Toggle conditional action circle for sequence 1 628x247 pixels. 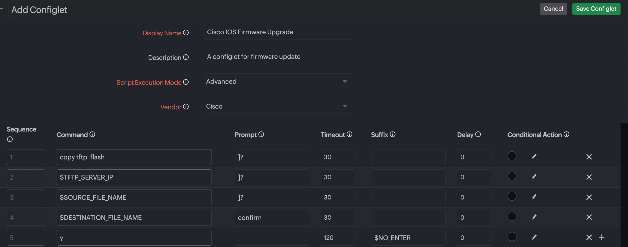(x=512, y=156)
